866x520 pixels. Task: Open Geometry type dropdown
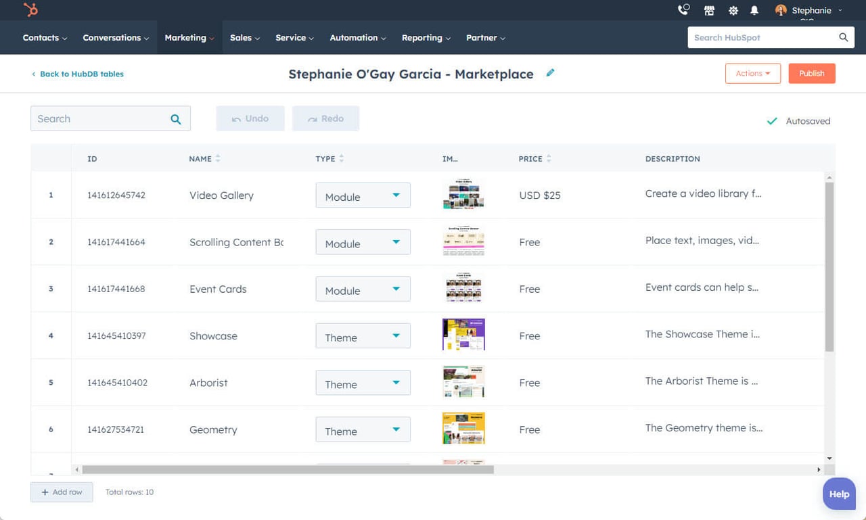pos(363,429)
